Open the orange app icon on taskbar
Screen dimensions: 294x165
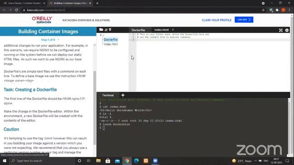pos(146,161)
